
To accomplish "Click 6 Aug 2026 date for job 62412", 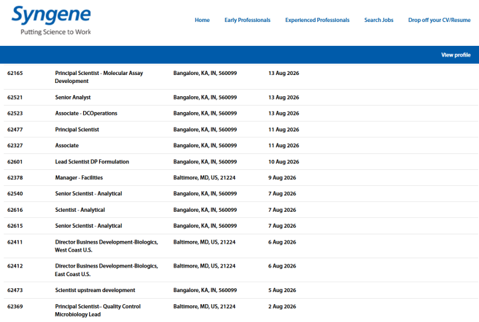I will point(282,266).
